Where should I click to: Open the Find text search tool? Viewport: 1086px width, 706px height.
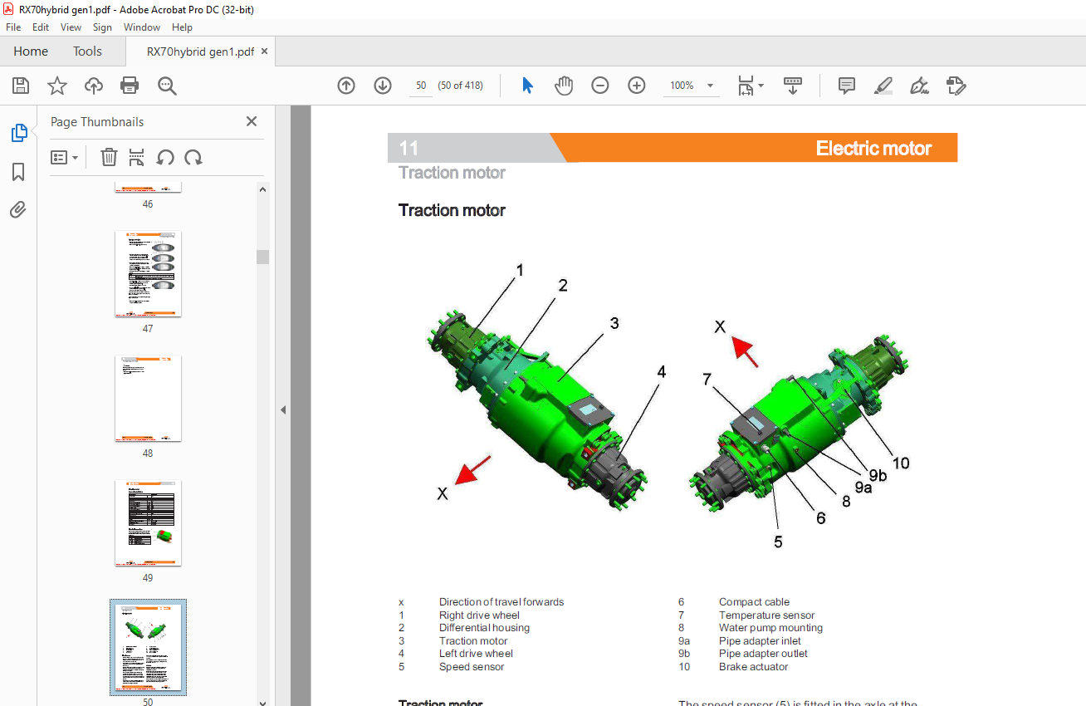pos(167,86)
